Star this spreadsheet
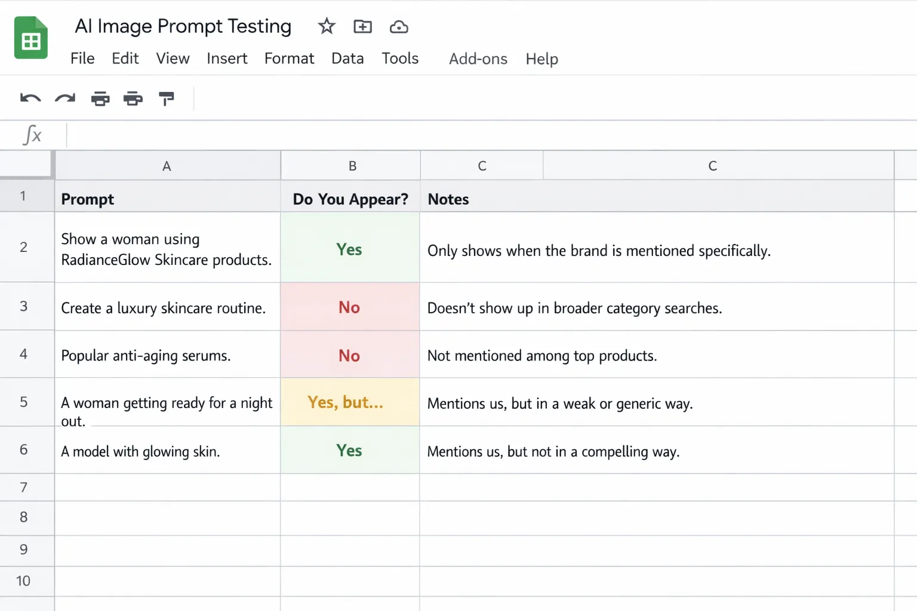917x611 pixels. [326, 26]
